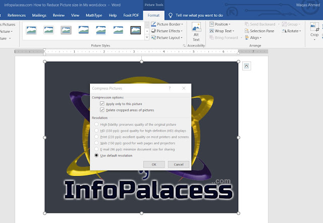This screenshot has height=223, width=323.
Task: Toggle Apply only to this picture checkbox
Action: pos(102,103)
